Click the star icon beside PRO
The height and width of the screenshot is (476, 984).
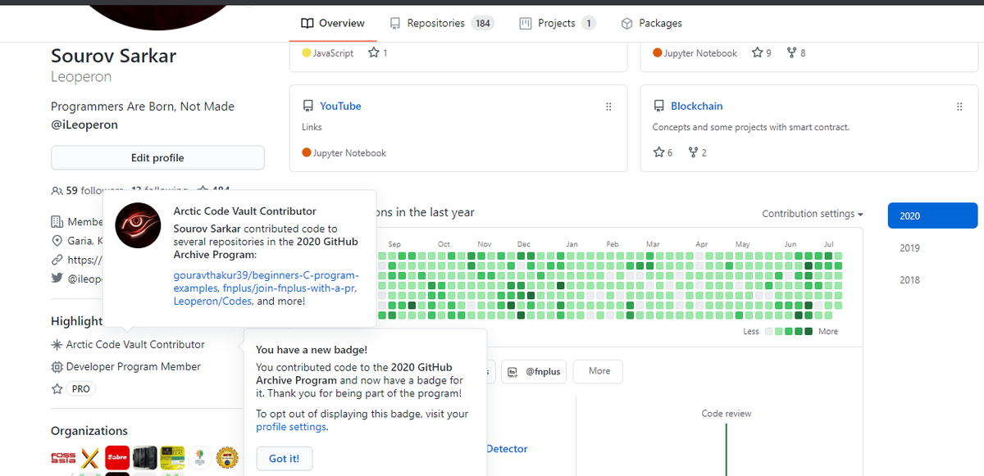(57, 389)
